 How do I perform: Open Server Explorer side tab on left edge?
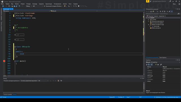click(1, 14)
